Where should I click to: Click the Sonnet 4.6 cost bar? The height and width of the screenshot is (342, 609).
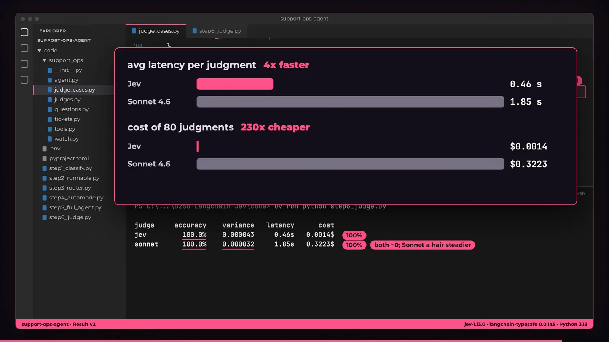coord(350,164)
